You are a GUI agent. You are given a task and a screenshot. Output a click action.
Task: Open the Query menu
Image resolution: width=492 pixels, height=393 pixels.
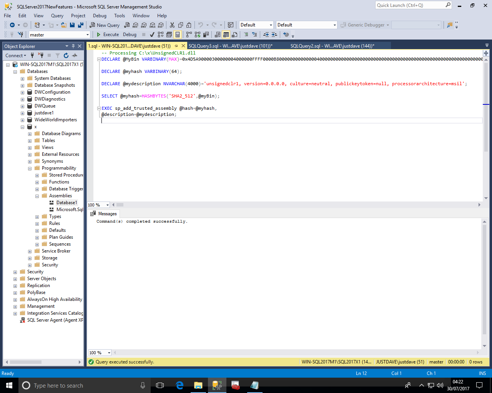[57, 16]
